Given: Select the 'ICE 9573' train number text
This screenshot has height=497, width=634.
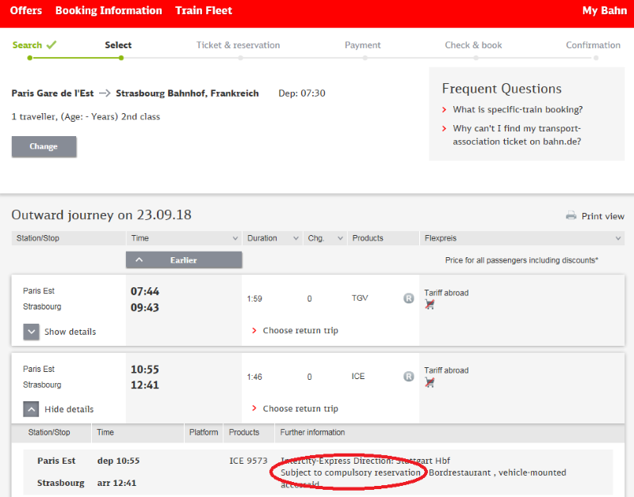Looking at the screenshot, I should (x=249, y=461).
